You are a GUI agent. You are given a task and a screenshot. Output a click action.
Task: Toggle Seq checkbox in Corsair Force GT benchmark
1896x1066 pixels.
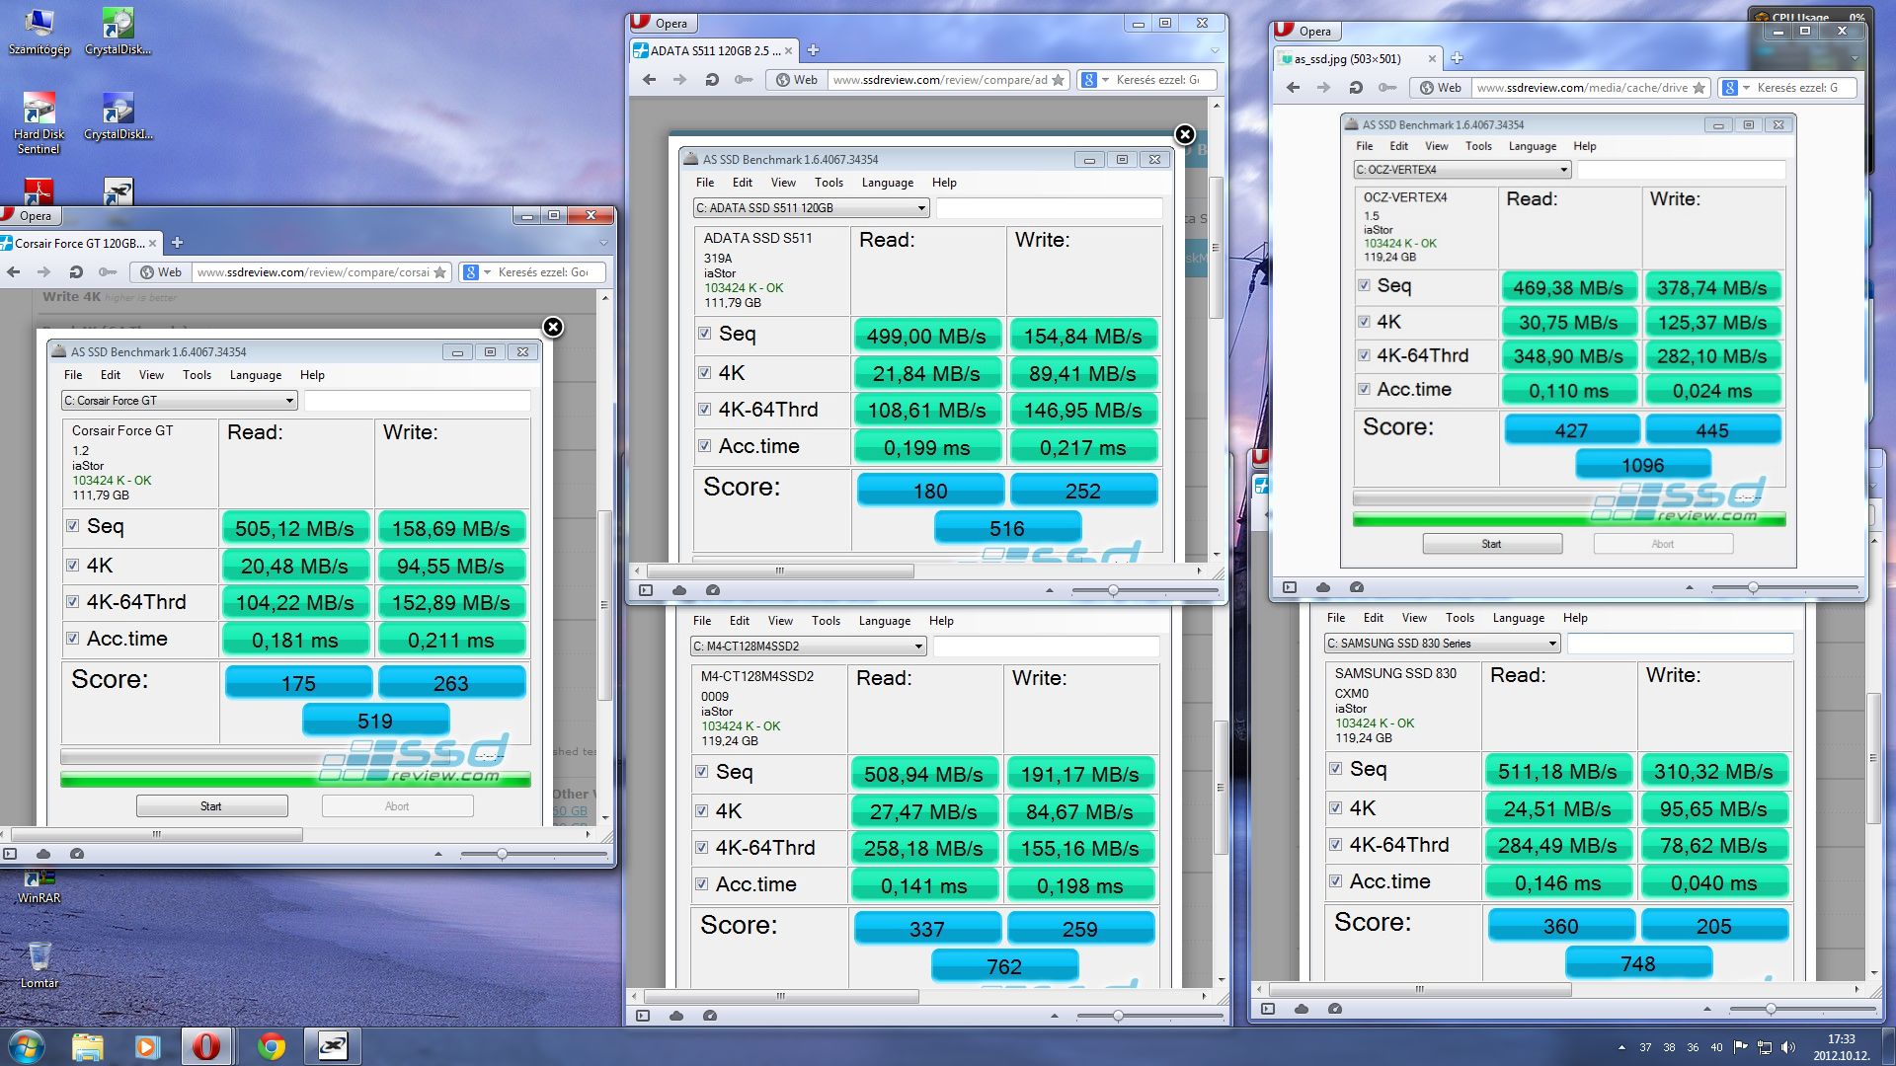coord(72,526)
